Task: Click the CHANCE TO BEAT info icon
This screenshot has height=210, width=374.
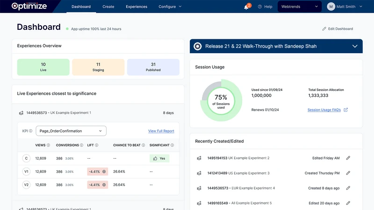Action: point(144,145)
